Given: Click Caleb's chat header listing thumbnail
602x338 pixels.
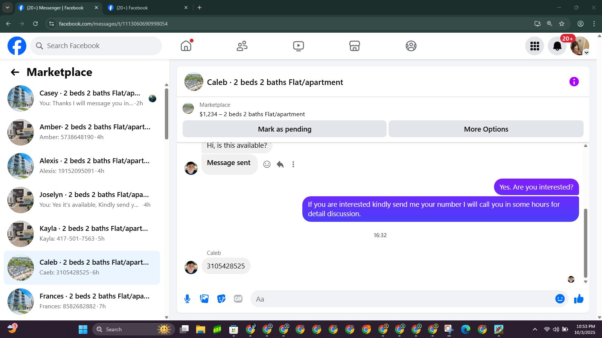Looking at the screenshot, I should coord(194,82).
